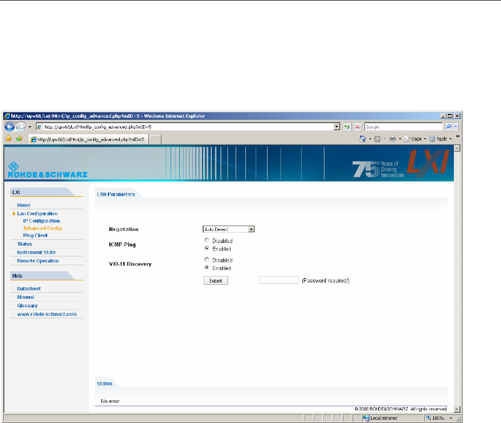The image size is (501, 423).
Task: Select ICMP Ping Enabled radio button
Action: tap(207, 248)
